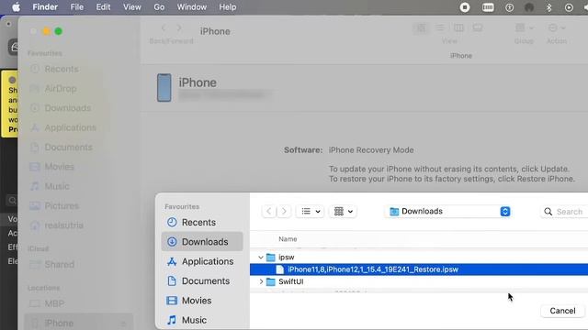Select Downloads in file dialog sidebar
The width and height of the screenshot is (588, 330).
click(x=202, y=242)
